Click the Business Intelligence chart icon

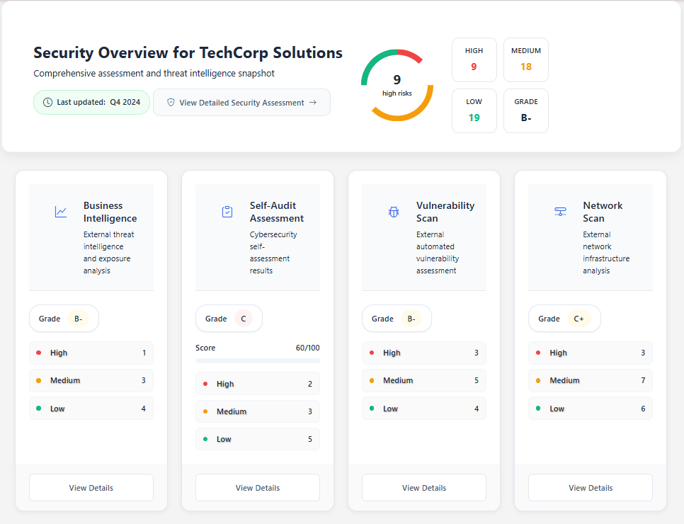[61, 212]
